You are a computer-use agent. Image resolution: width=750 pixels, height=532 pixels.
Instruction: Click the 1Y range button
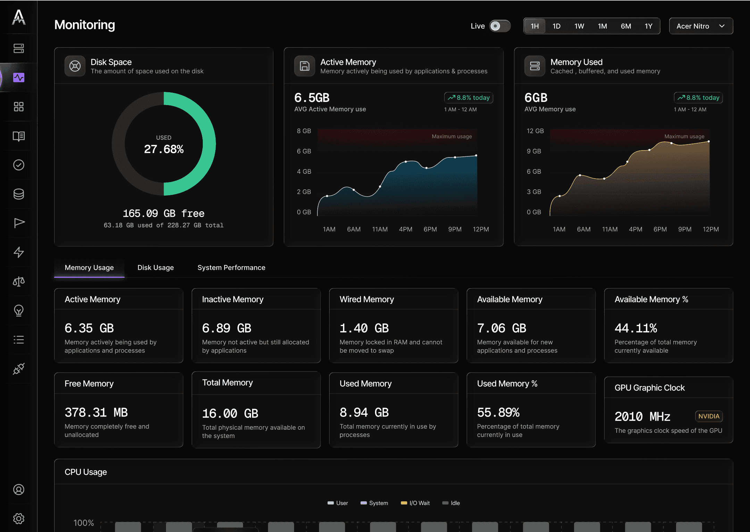tap(648, 26)
